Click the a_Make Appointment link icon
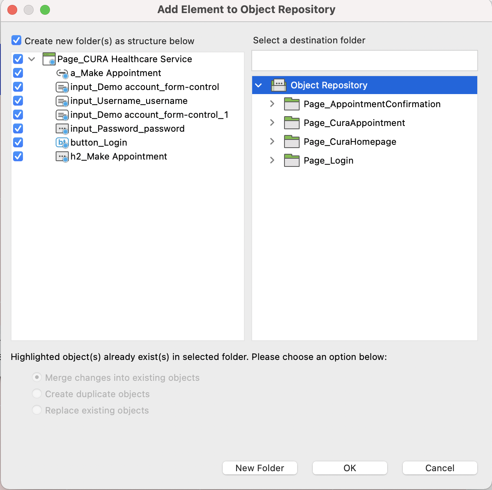Screen dimensions: 492x490 (x=62, y=73)
